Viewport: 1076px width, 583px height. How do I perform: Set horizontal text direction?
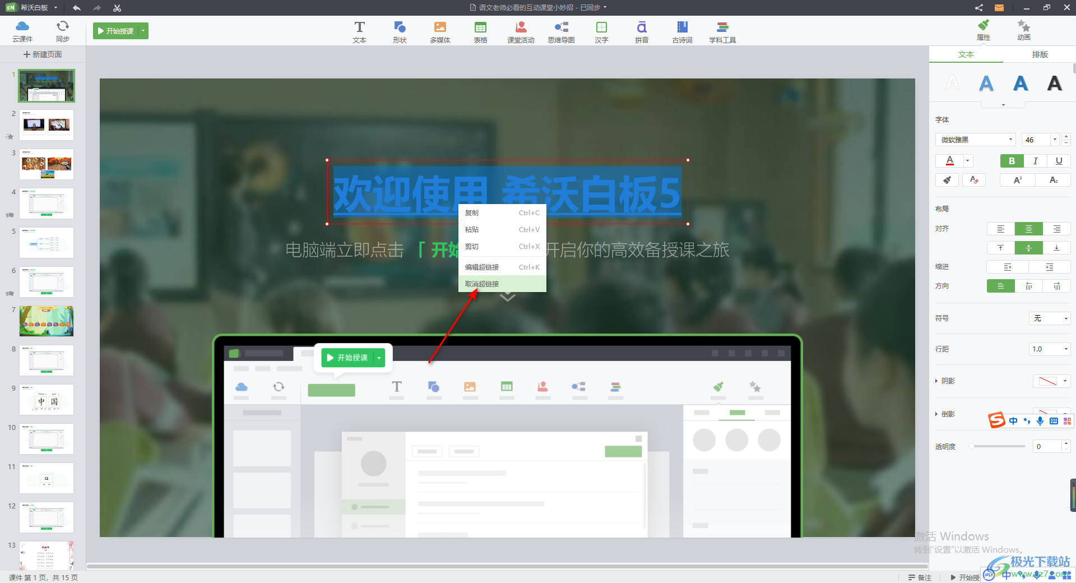click(1001, 286)
